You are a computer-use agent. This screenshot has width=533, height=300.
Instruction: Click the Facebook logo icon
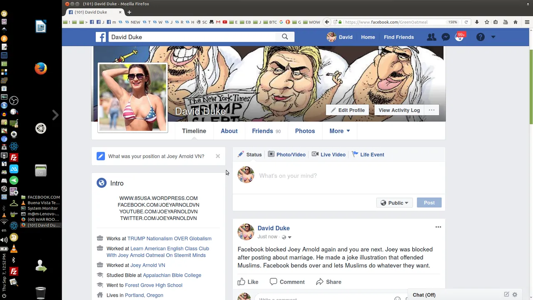click(x=101, y=37)
